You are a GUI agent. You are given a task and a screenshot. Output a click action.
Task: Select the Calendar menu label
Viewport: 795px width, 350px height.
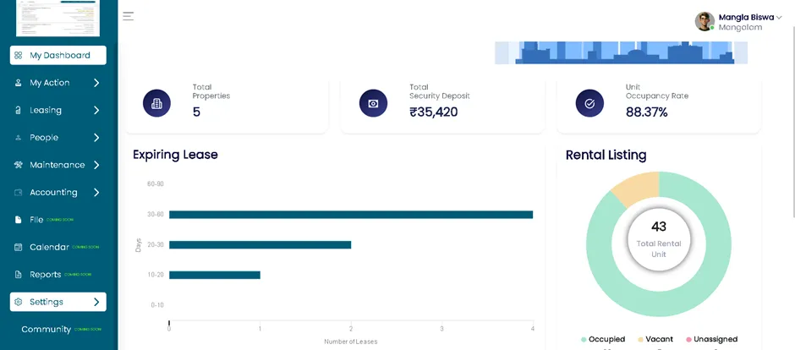49,247
